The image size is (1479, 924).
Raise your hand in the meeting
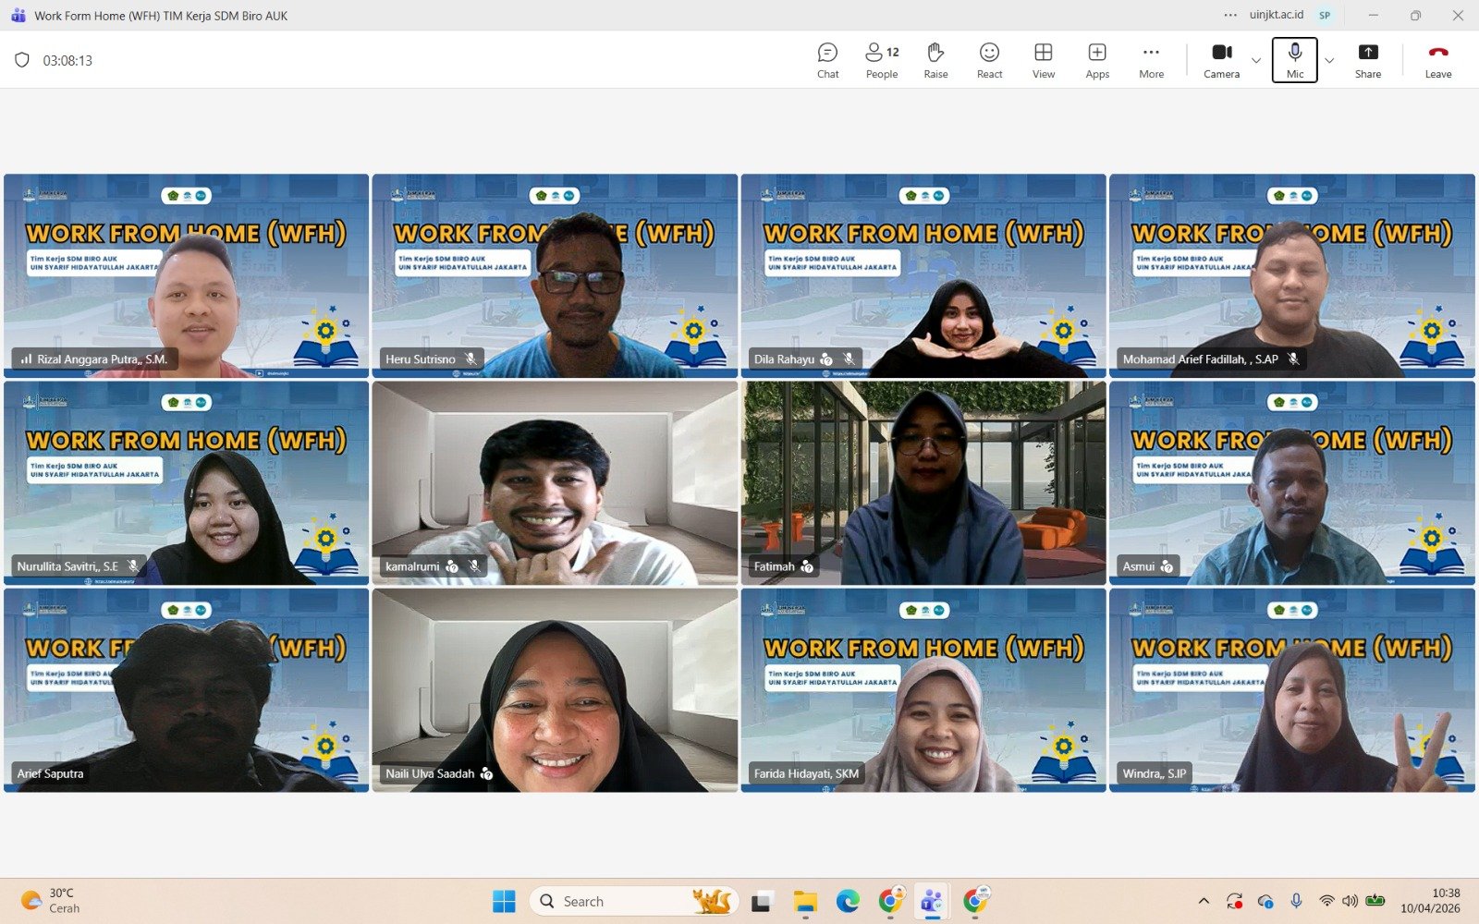click(935, 60)
